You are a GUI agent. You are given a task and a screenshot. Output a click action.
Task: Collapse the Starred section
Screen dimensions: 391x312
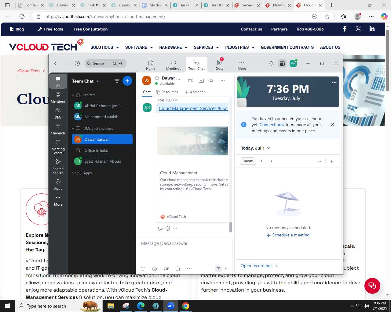tap(73, 95)
